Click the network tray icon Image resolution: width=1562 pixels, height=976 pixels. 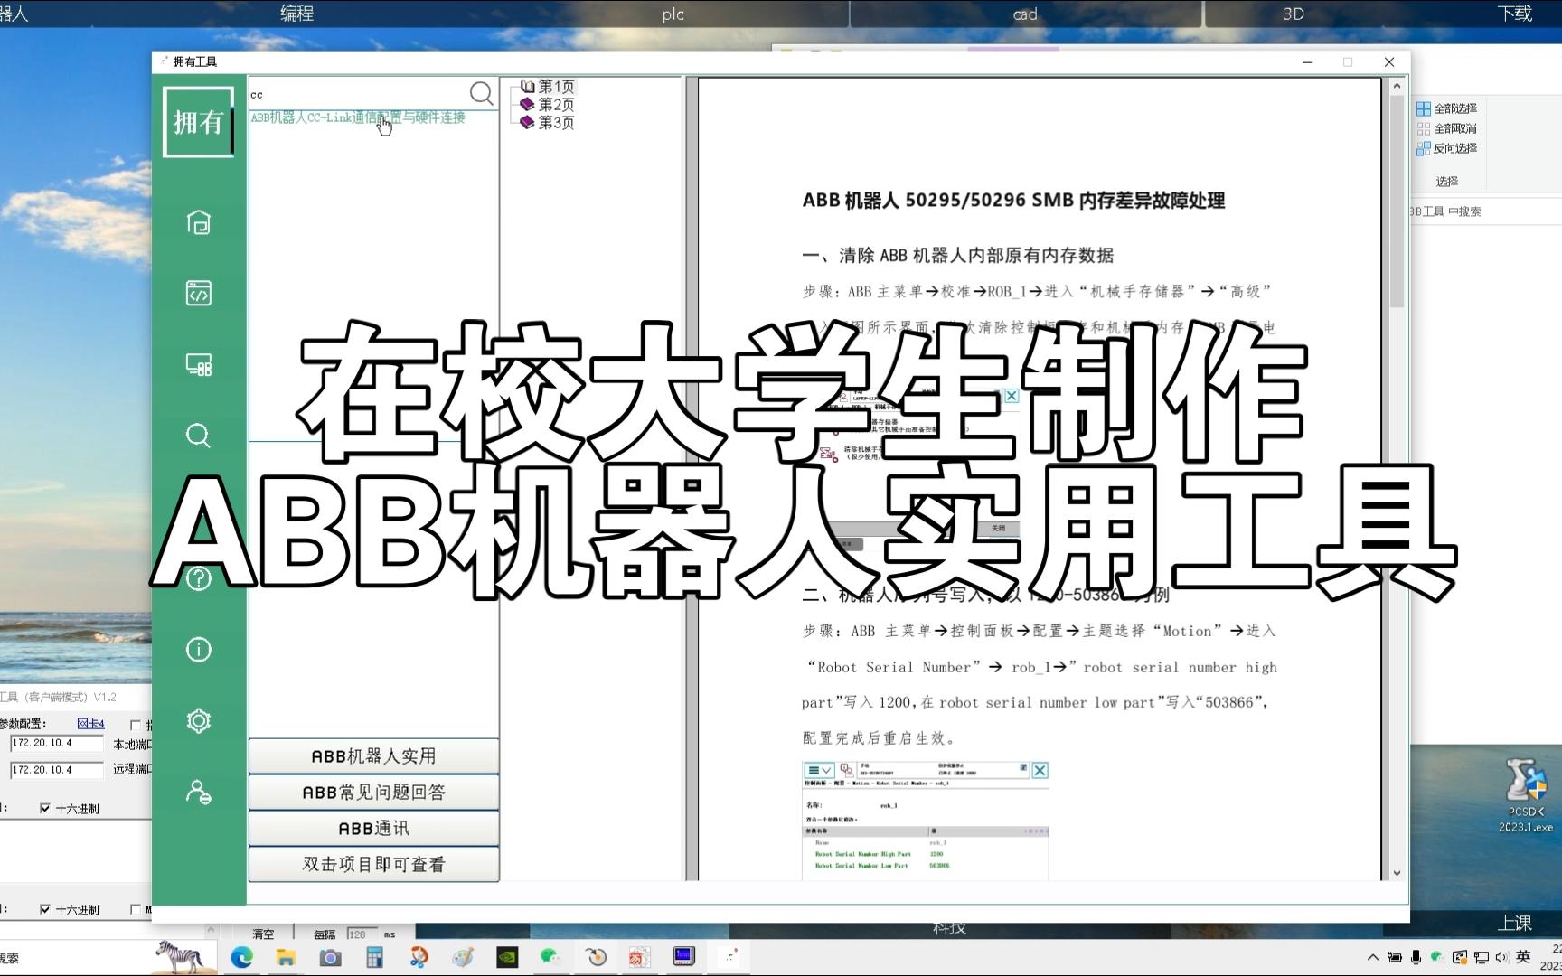pos(1482,957)
